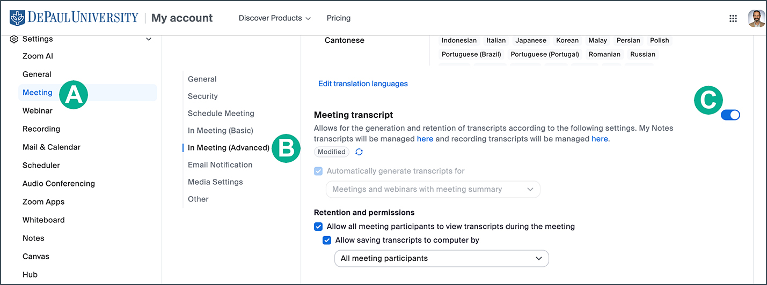
Task: Select Zoom AI in settings sidebar
Action: [x=38, y=56]
